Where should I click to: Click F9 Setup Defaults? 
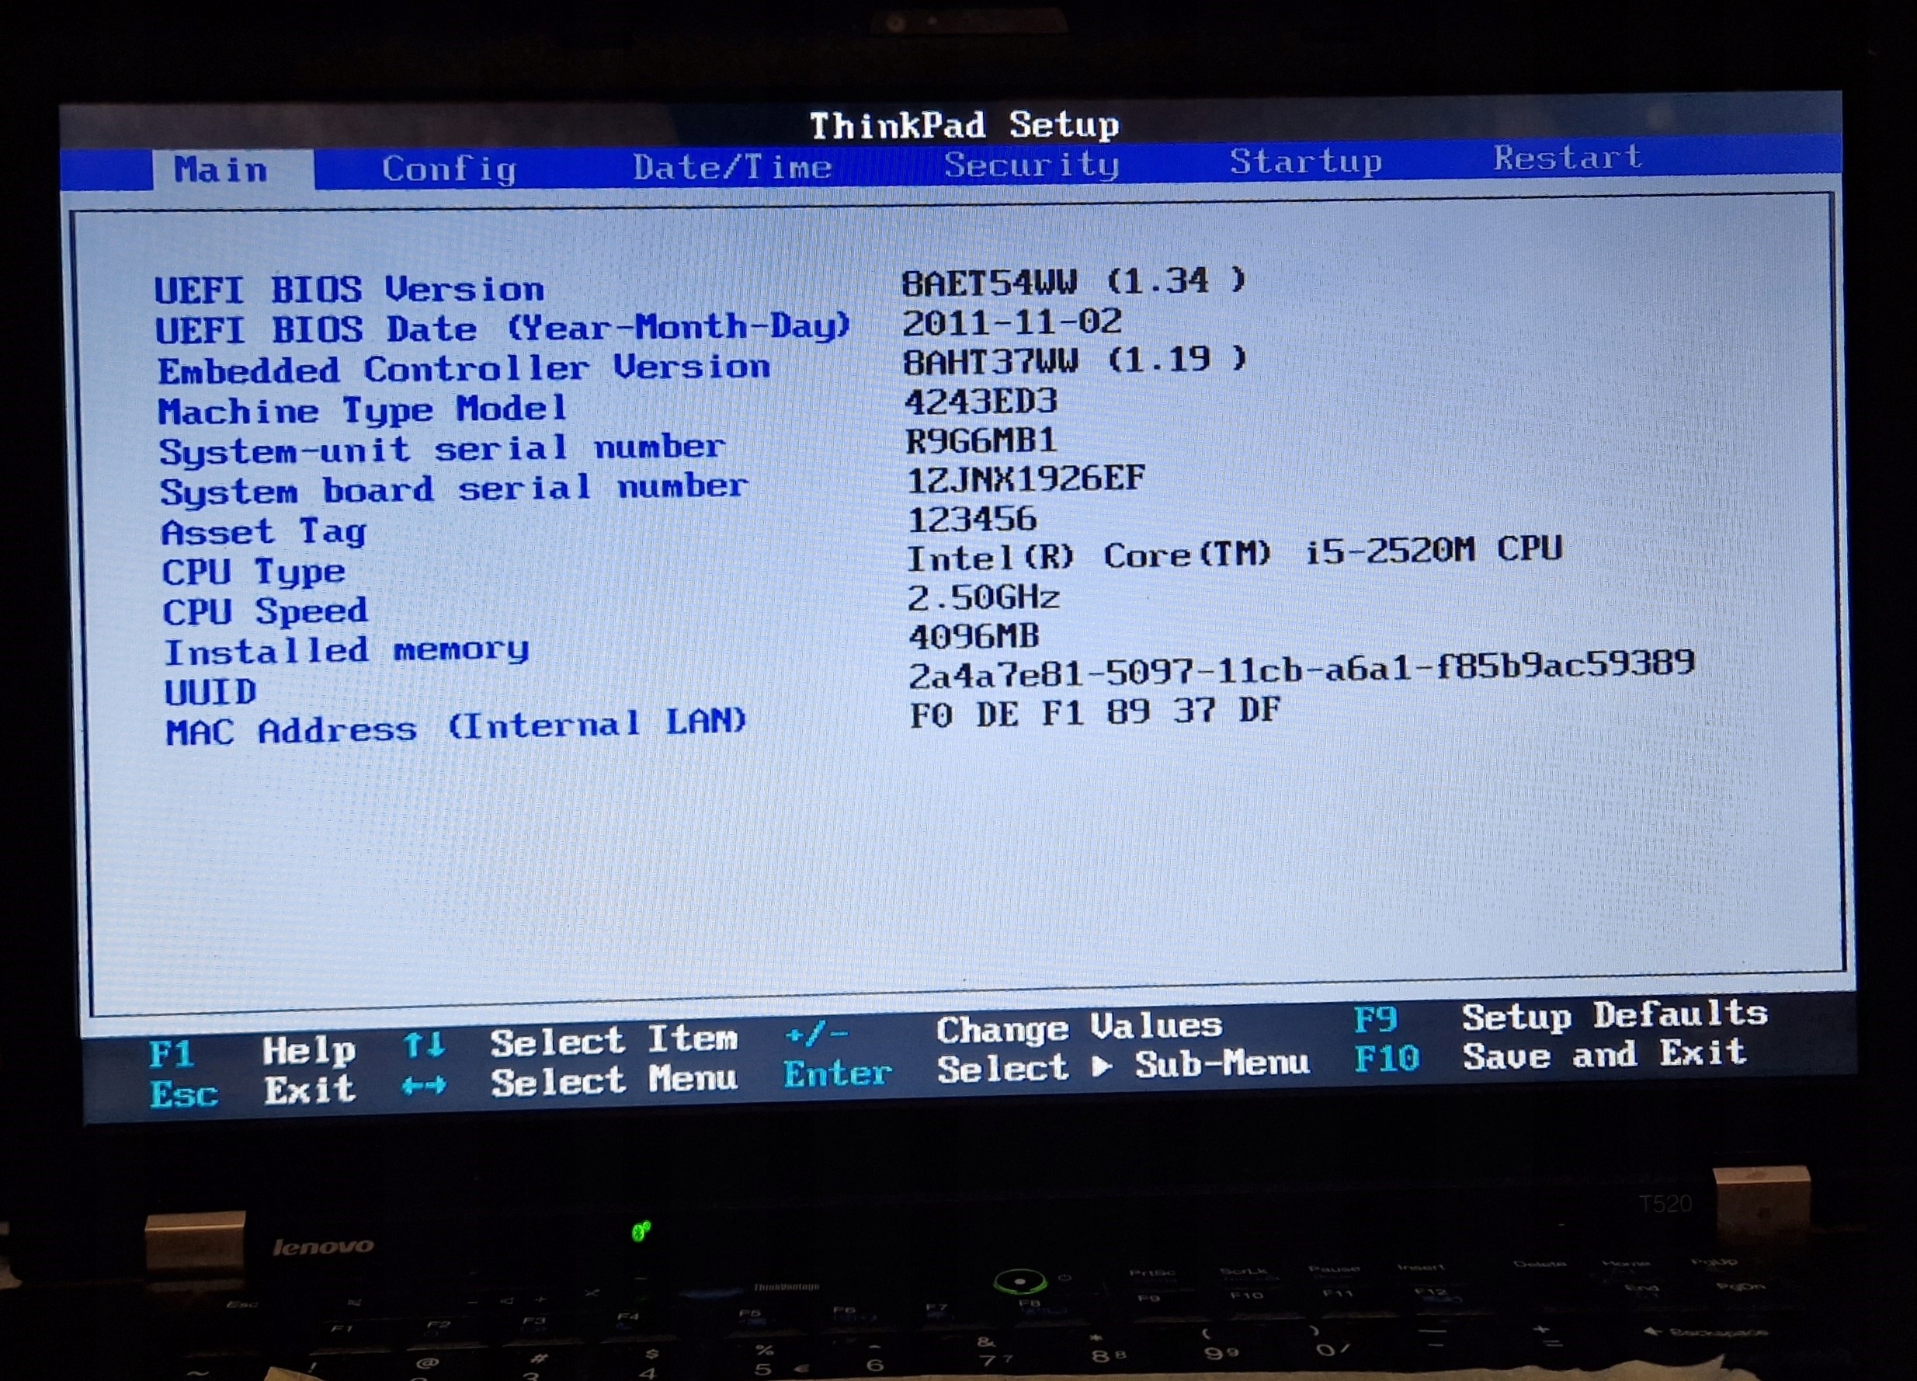click(1375, 1020)
